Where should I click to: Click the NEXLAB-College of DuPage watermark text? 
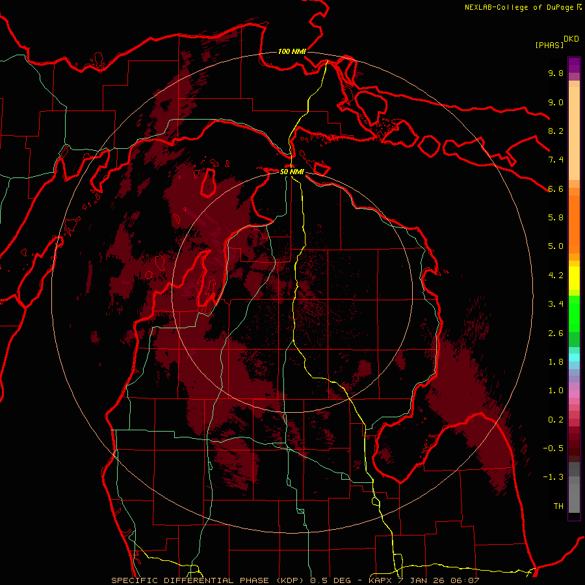click(519, 7)
